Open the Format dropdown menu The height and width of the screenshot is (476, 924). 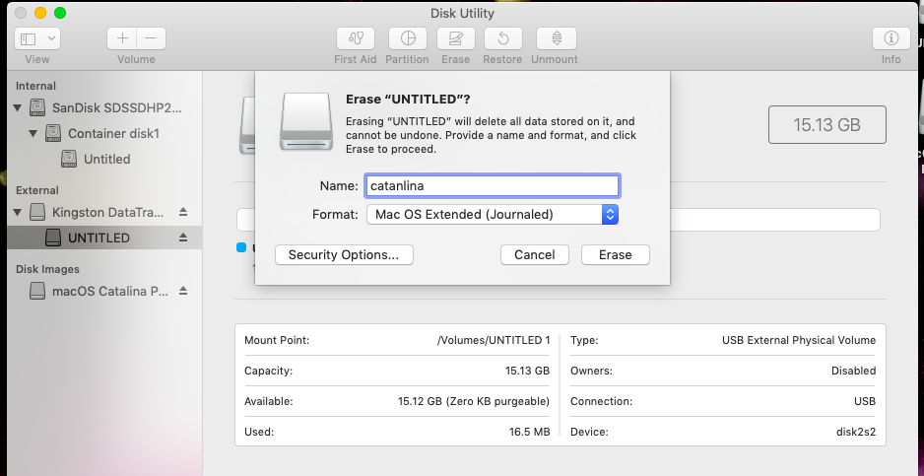493,214
